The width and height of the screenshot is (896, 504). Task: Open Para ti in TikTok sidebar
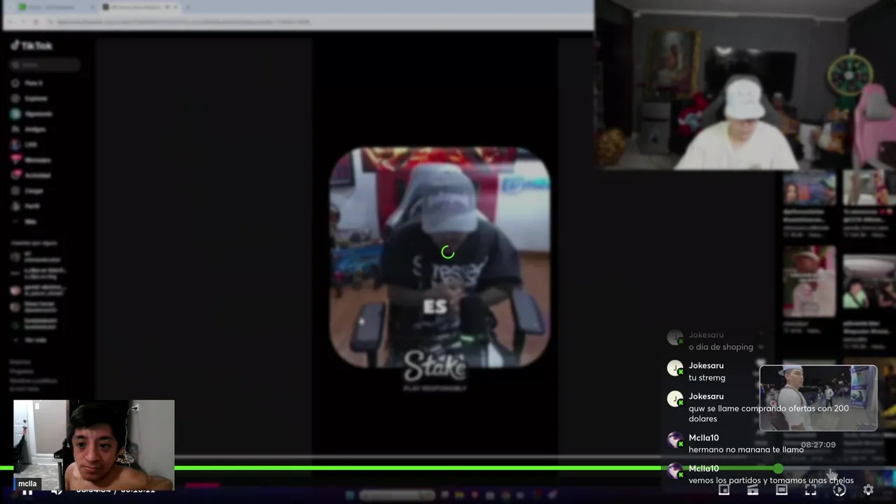click(28, 83)
